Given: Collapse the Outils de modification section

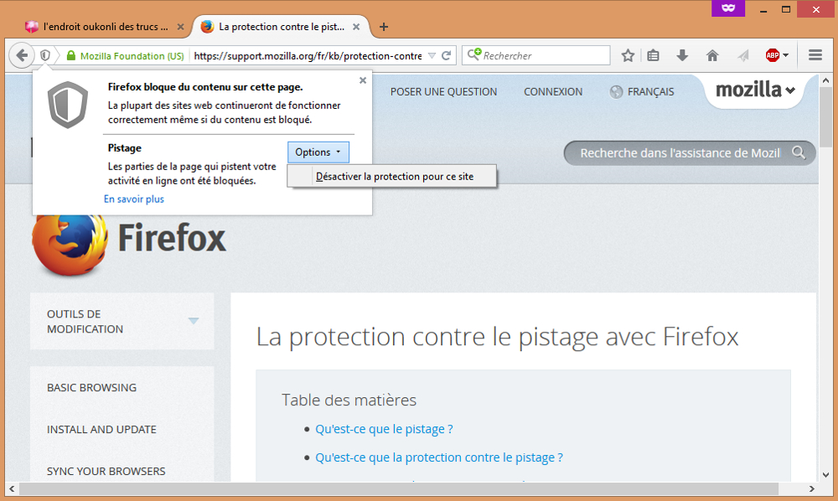Looking at the screenshot, I should (194, 321).
